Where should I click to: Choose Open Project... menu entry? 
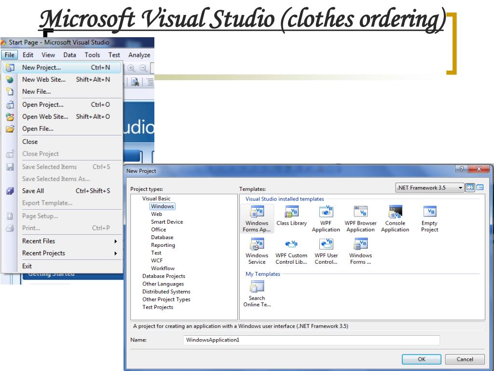coord(62,104)
